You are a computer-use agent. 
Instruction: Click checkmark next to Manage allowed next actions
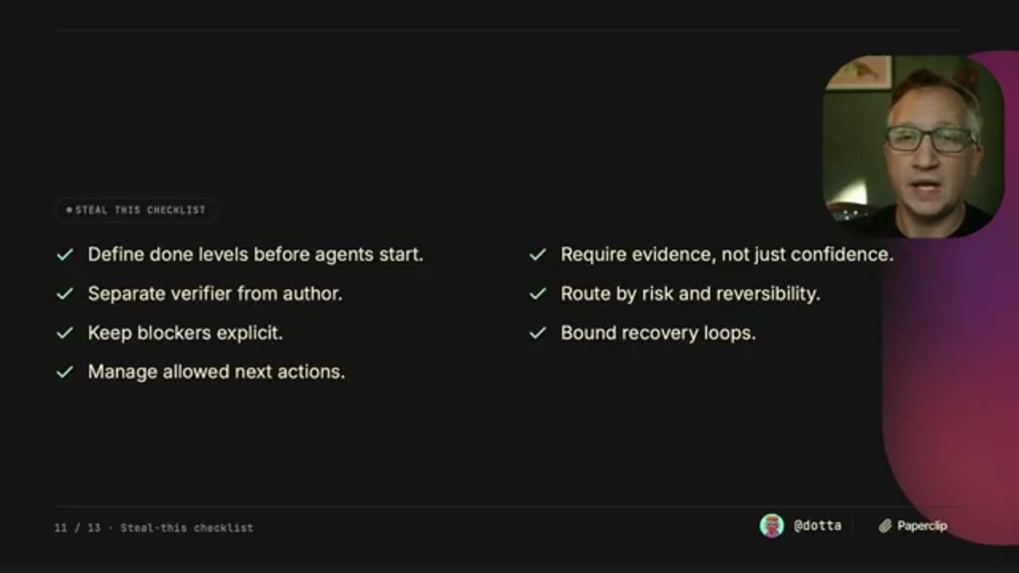64,372
